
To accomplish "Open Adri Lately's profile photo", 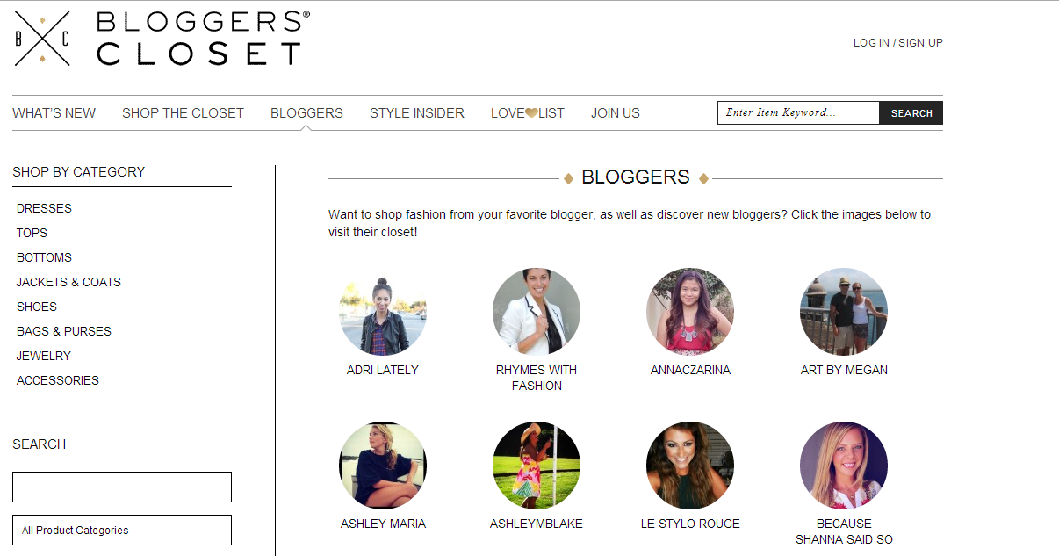I will [383, 312].
